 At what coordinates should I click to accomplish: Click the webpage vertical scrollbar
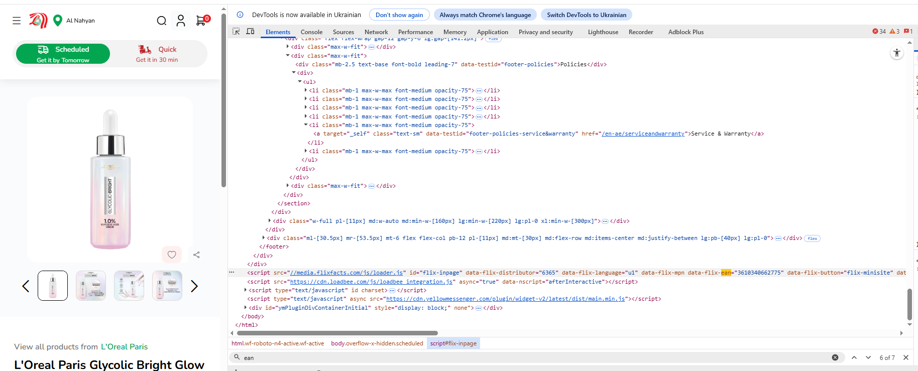223,100
